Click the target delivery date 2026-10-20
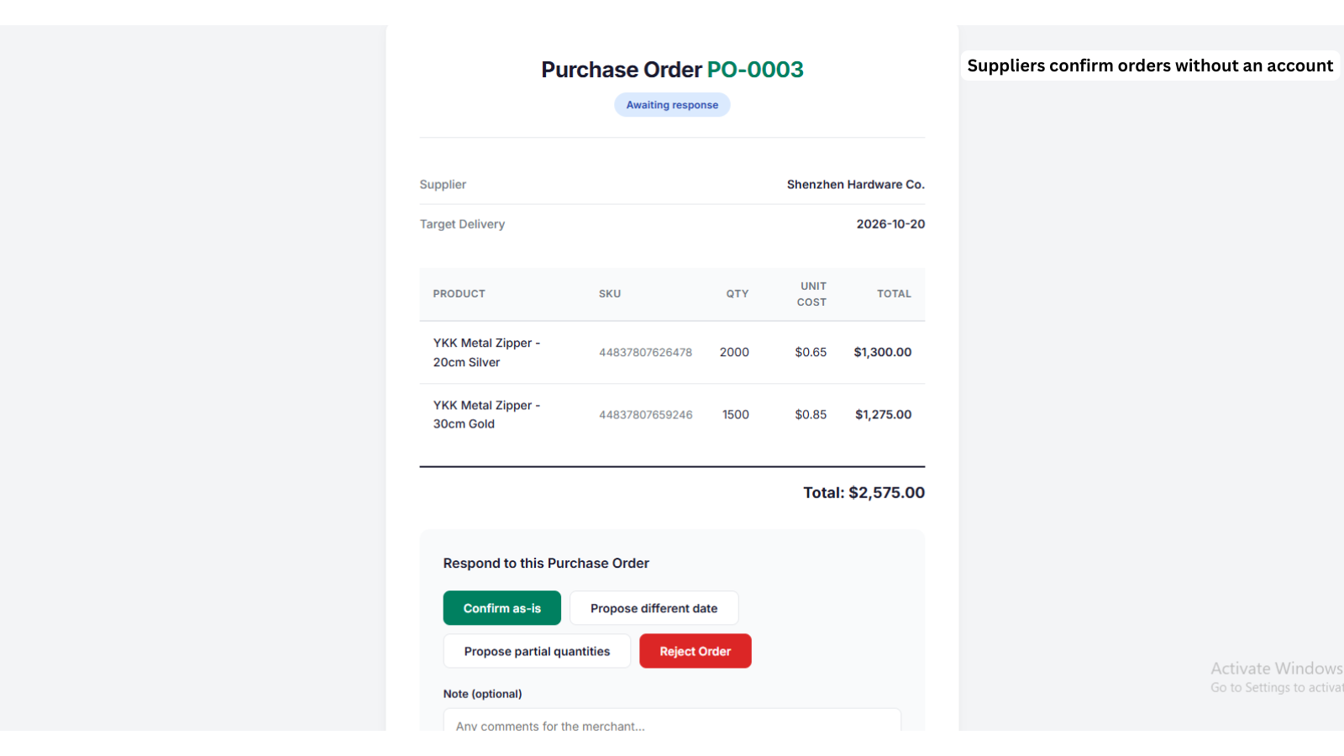This screenshot has width=1344, height=756. [x=890, y=224]
